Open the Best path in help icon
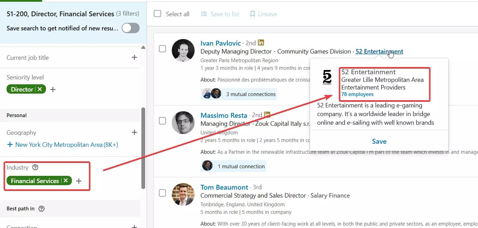 click(x=41, y=209)
